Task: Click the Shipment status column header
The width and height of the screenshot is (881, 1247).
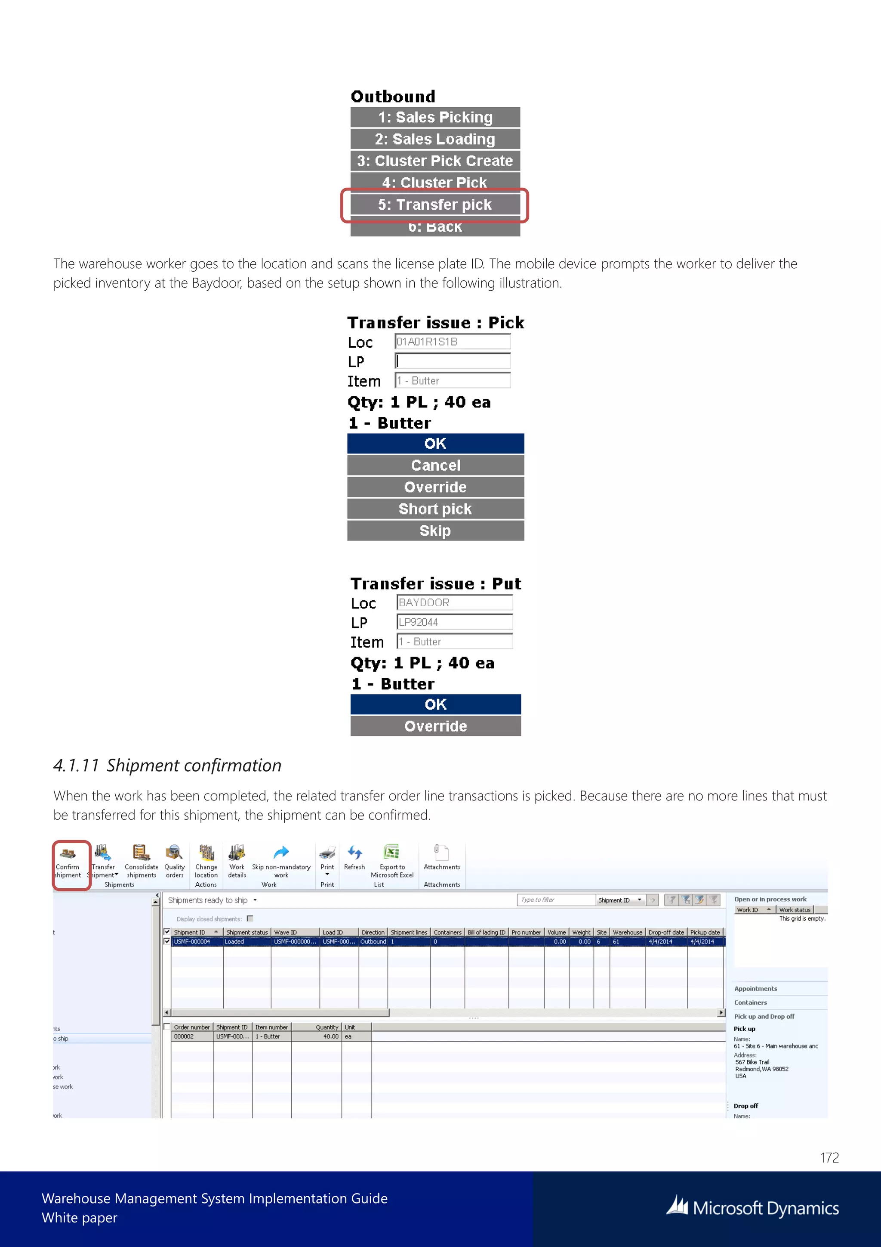Action: click(x=247, y=932)
